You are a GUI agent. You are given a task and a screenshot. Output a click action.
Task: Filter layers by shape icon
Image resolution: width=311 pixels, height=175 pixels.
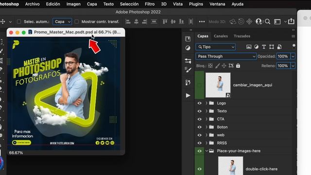tap(272, 47)
